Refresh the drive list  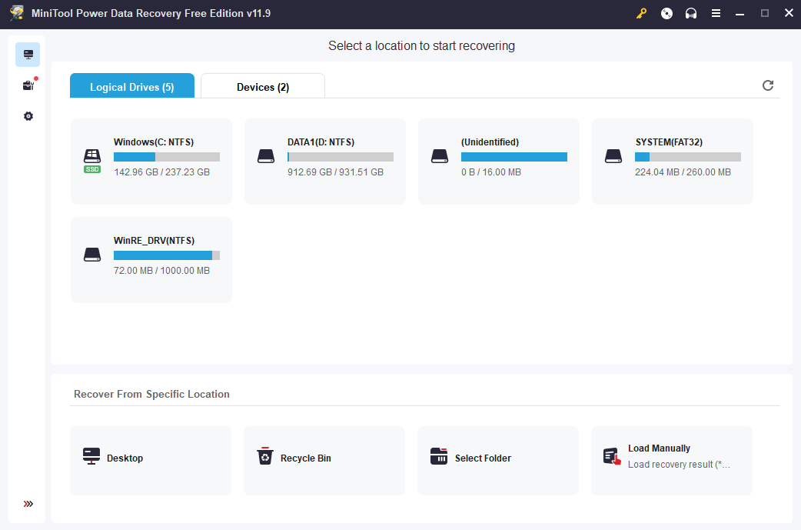(767, 85)
